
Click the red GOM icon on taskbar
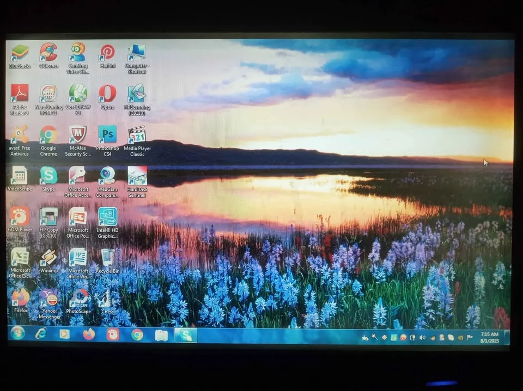113,334
